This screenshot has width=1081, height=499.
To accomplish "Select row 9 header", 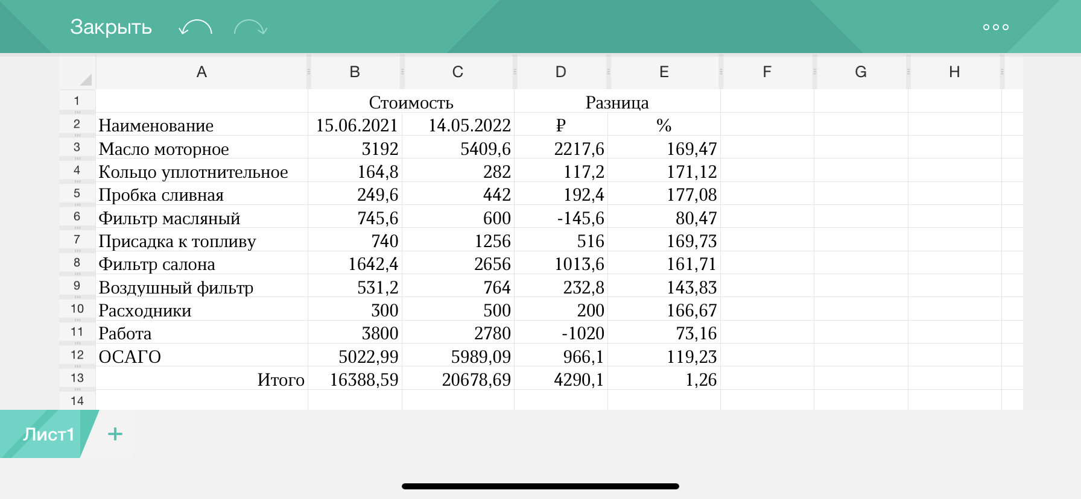I will (x=77, y=286).
